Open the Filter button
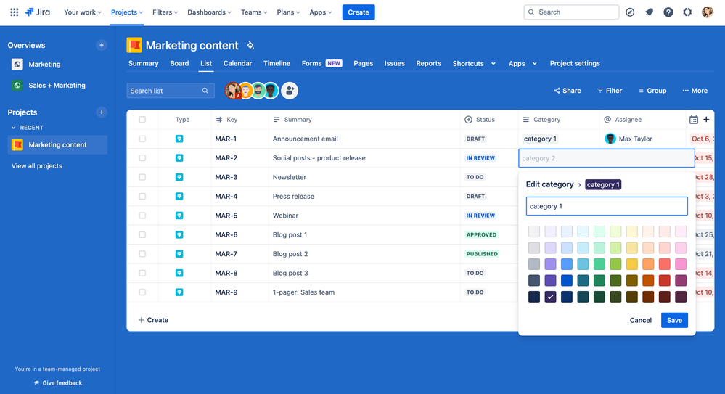The image size is (725, 394). (x=610, y=91)
